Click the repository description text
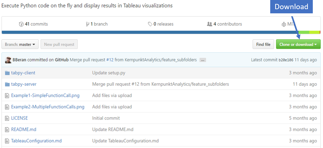Viewport: 323px width, 148px height. point(87,5)
